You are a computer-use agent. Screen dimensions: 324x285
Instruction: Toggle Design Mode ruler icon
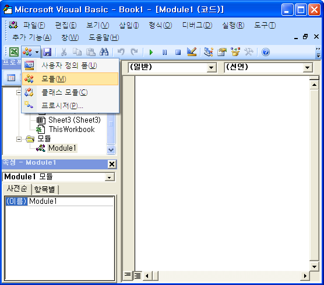tap(192, 52)
